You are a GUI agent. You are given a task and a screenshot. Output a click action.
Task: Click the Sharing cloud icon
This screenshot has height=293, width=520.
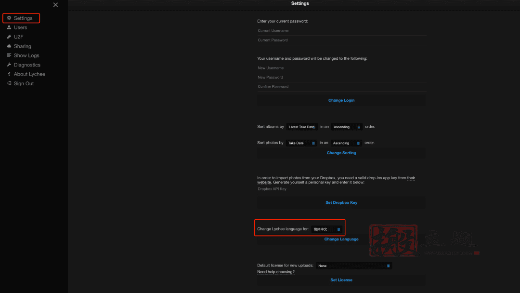[x=9, y=46]
